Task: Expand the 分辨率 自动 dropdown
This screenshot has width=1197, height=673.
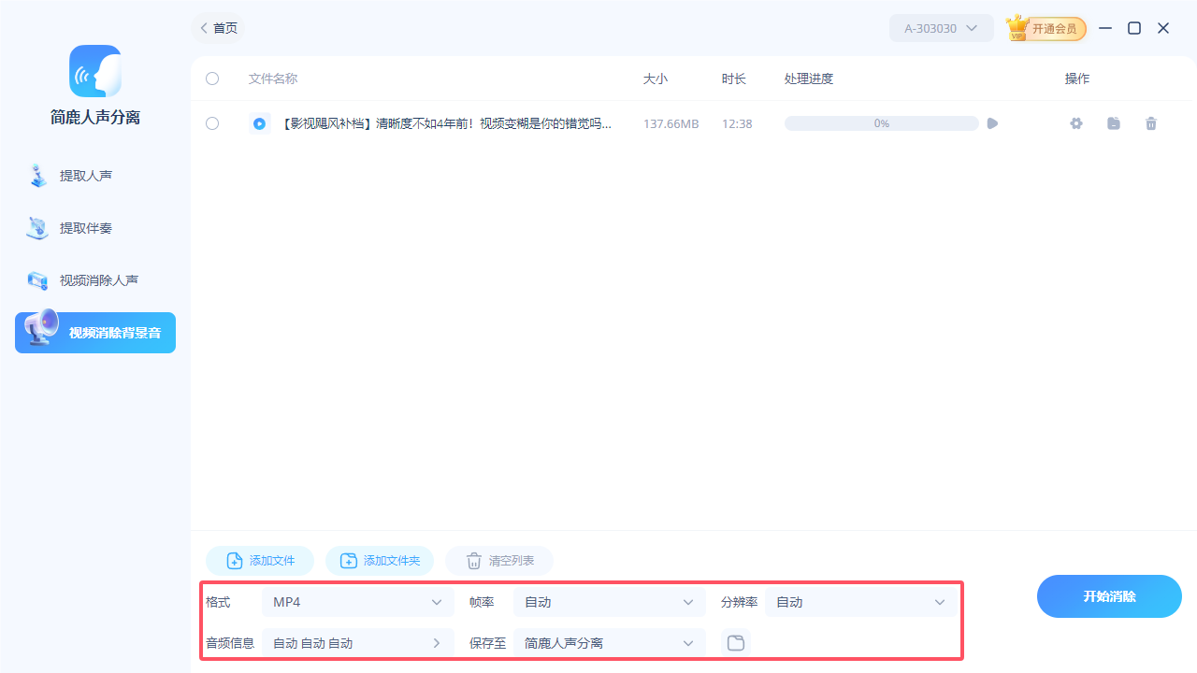Action: click(x=859, y=602)
